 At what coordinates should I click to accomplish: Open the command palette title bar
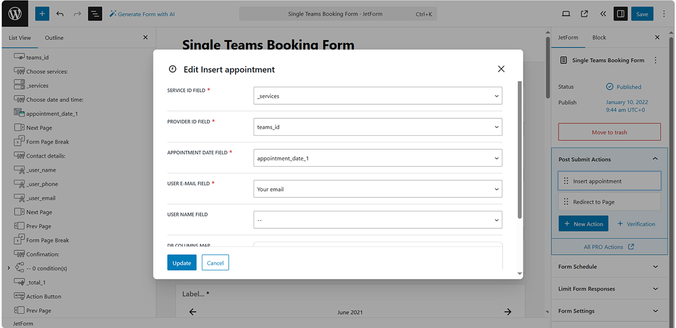tap(338, 14)
